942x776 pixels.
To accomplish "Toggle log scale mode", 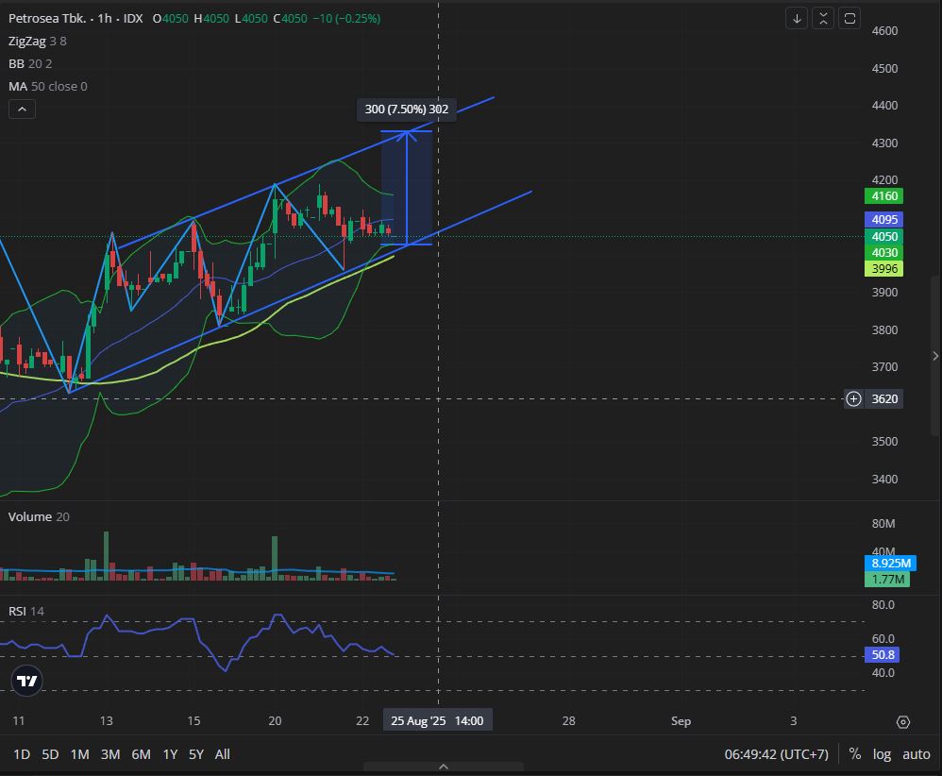I will tap(882, 754).
